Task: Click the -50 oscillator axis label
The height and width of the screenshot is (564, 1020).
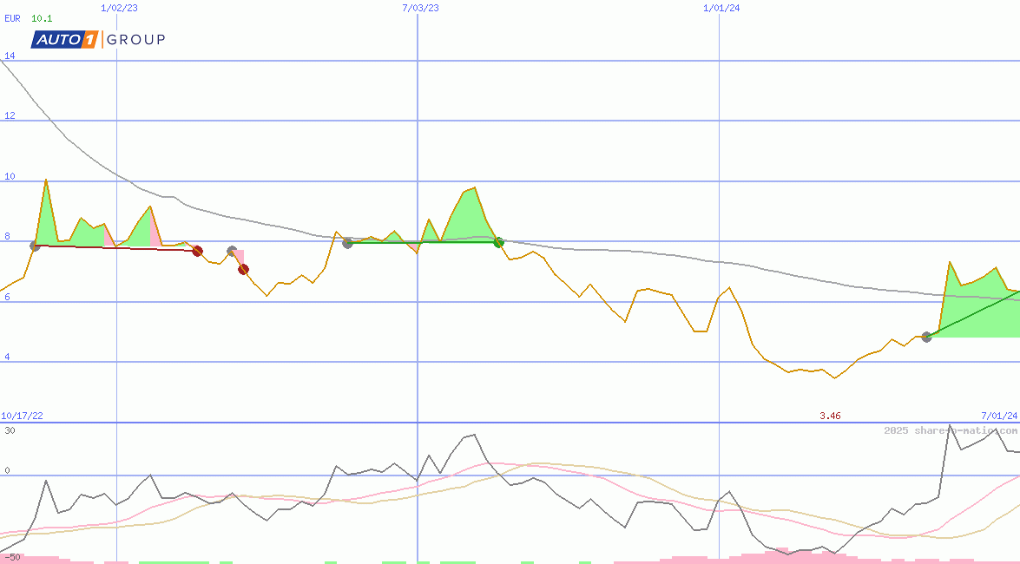Action: click(x=12, y=557)
